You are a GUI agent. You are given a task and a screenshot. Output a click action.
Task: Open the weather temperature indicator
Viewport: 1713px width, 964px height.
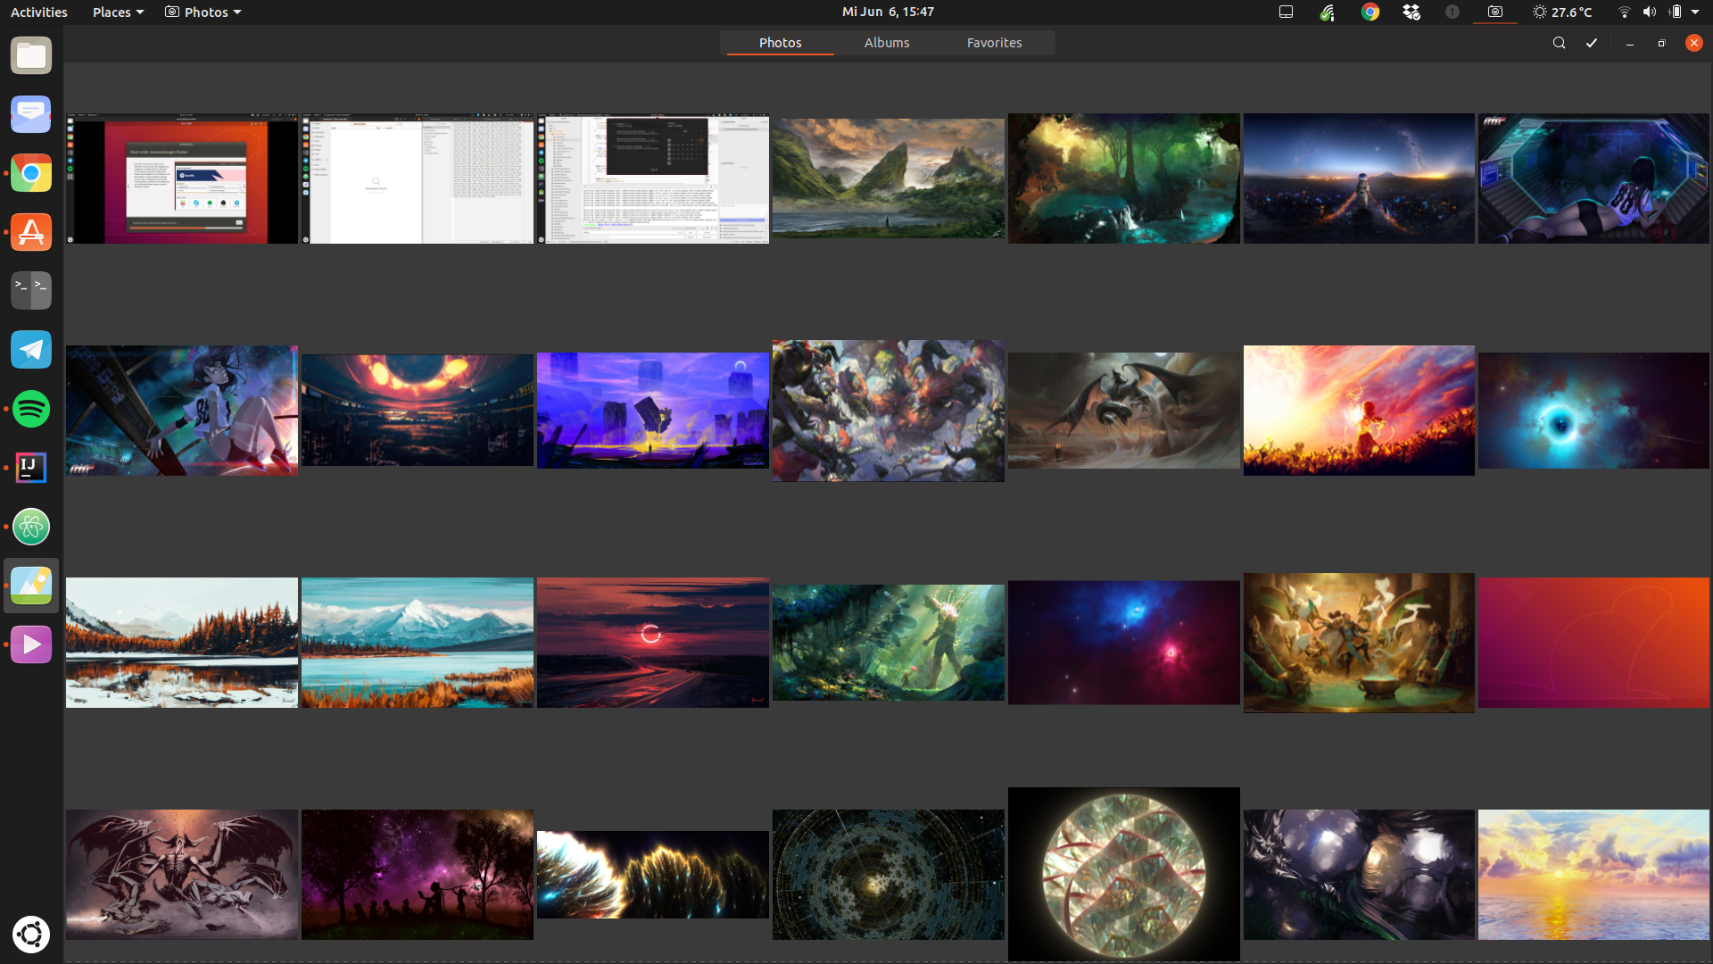[x=1562, y=12]
